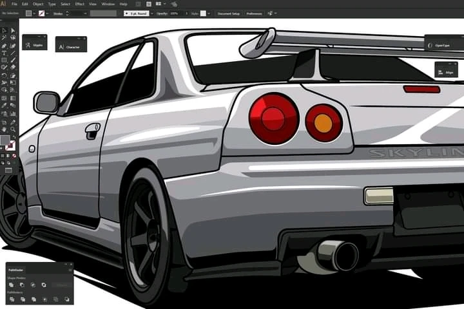Open the Effect menu
The width and height of the screenshot is (464, 309).
(x=79, y=4)
